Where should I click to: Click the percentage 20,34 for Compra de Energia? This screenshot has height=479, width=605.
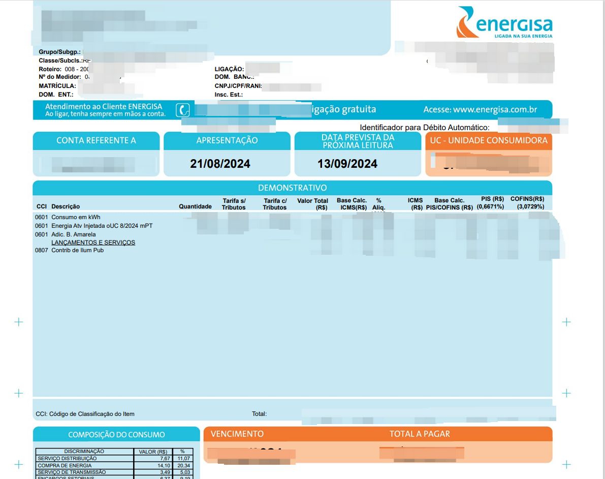tap(184, 465)
